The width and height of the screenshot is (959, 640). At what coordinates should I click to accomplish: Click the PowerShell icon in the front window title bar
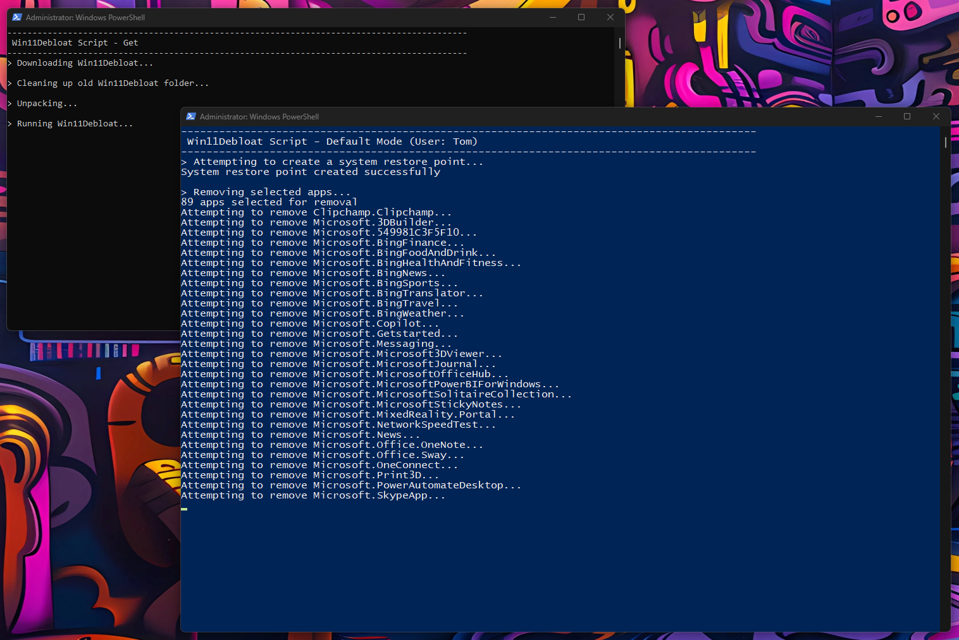click(191, 117)
